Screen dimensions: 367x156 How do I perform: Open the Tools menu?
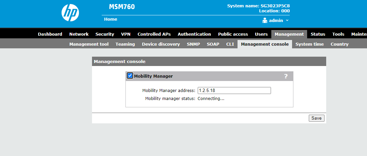coord(338,34)
